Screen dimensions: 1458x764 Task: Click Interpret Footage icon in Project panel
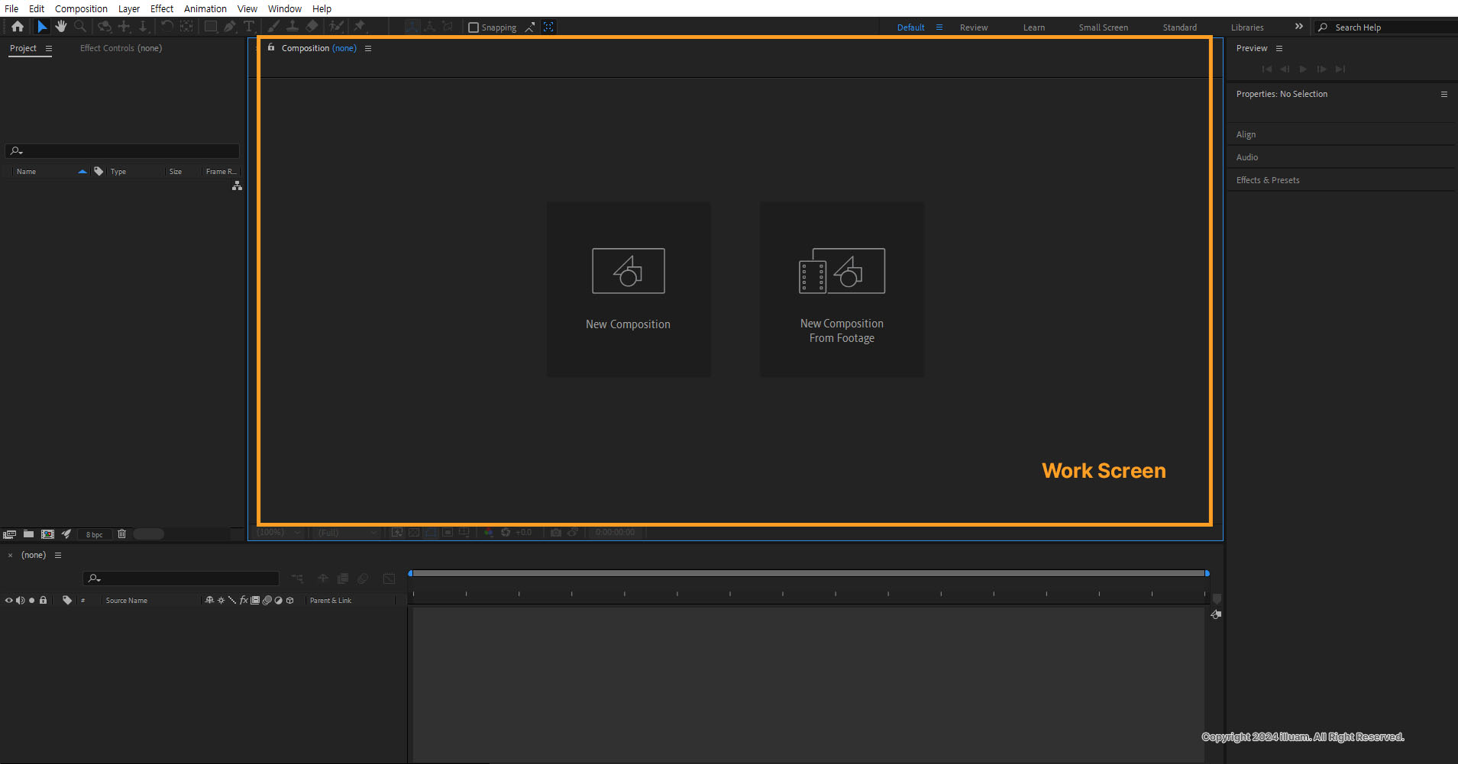(x=9, y=534)
